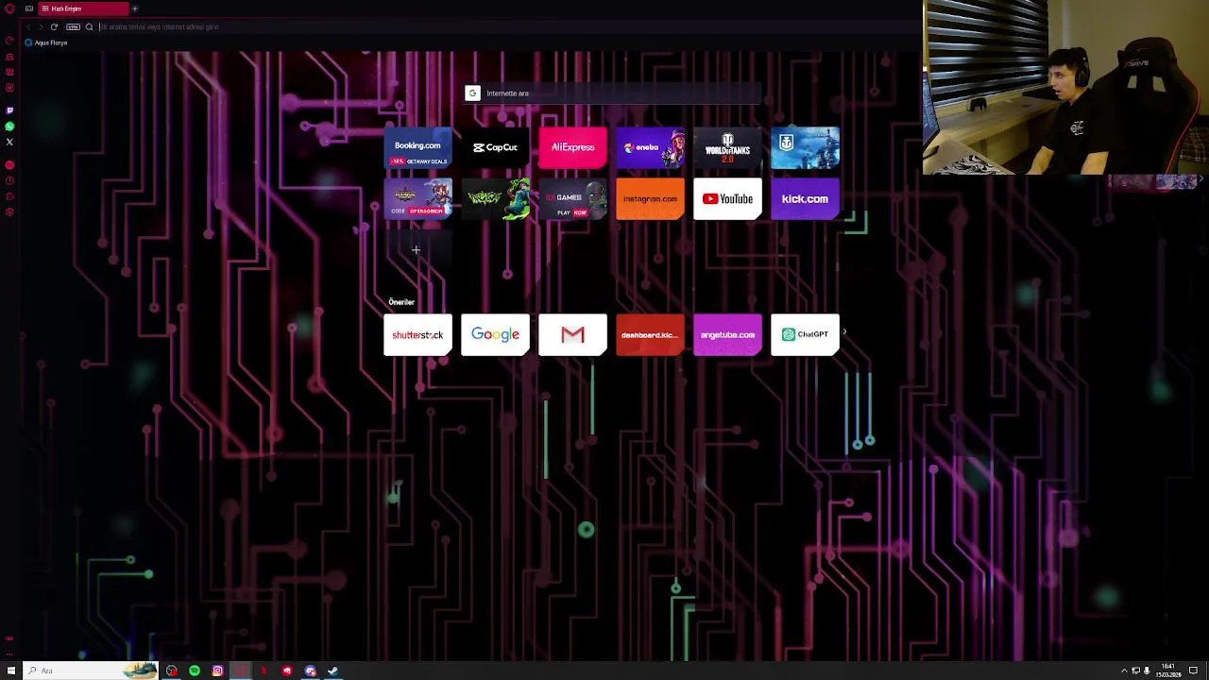This screenshot has width=1209, height=680.
Task: Open the Booking.com speed dial tile
Action: (x=417, y=147)
